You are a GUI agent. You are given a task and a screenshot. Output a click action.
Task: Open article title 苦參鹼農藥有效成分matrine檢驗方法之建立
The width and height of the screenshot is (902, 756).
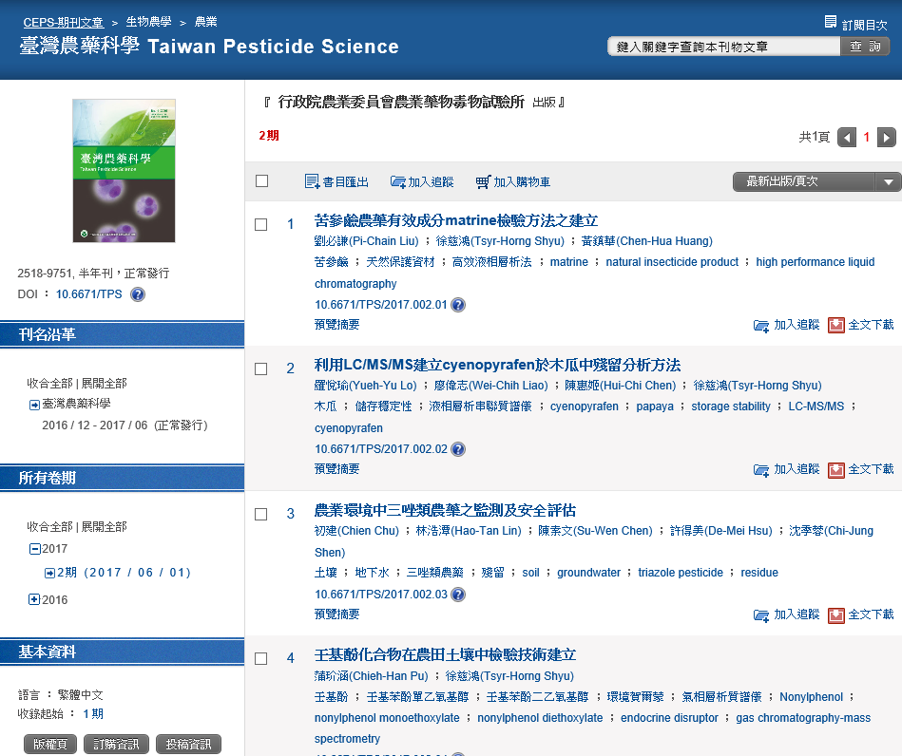coord(456,220)
